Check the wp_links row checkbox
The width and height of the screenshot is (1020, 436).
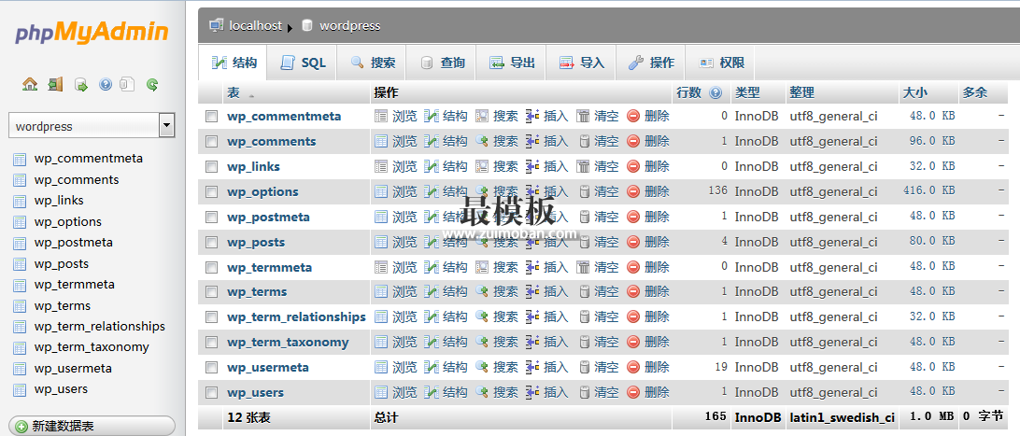click(x=211, y=166)
